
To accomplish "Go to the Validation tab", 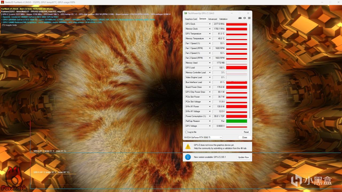I will tap(223, 19).
